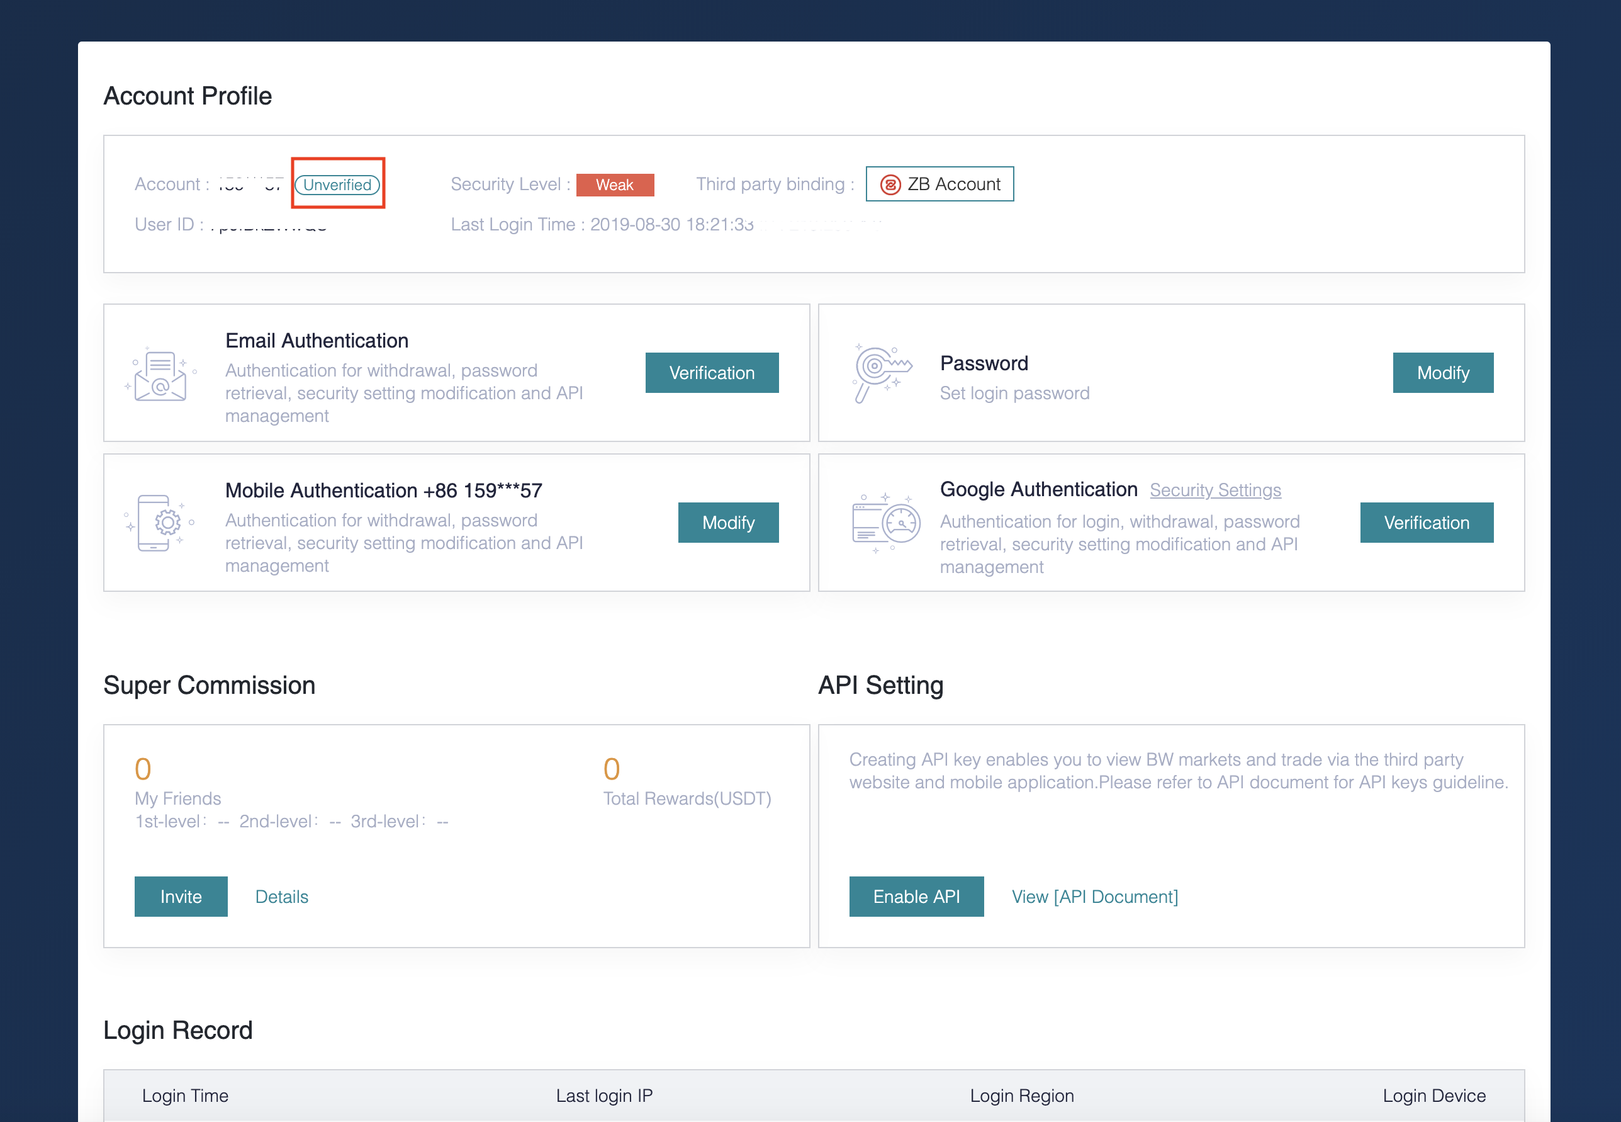Screen dimensions: 1621x1122
Task: Modify Mobile Authentication number
Action: tap(728, 523)
